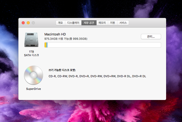This screenshot has width=182, height=122.
Task: Click the SuperDrive label text
Action: tap(33, 89)
